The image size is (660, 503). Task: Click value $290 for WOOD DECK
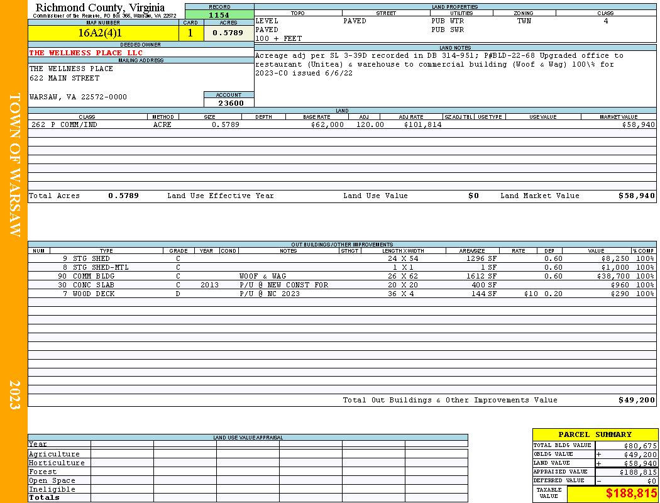pyautogui.click(x=620, y=294)
